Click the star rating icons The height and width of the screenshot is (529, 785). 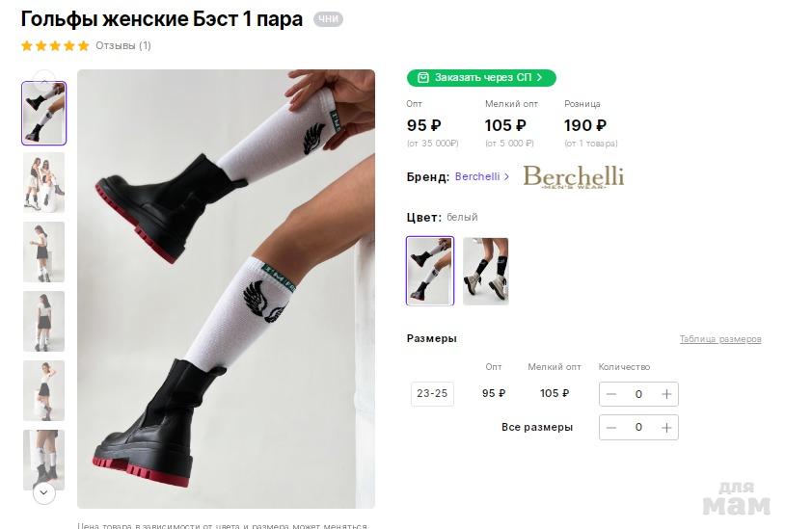[55, 45]
